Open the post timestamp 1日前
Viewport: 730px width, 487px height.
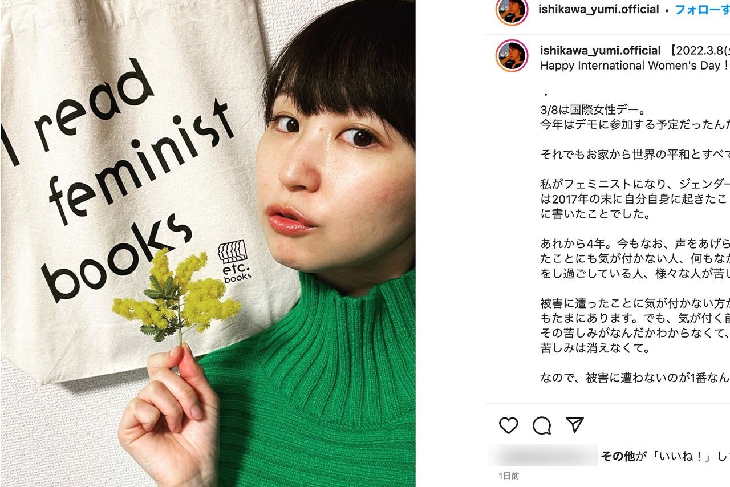click(509, 476)
